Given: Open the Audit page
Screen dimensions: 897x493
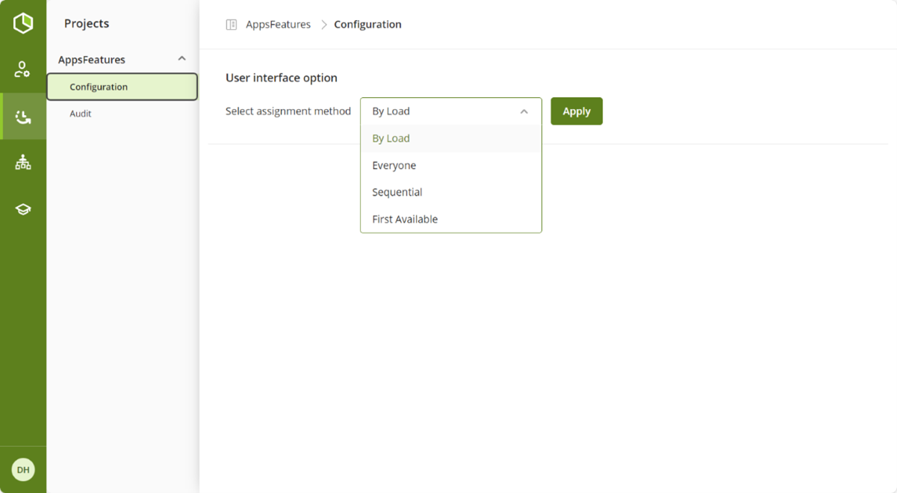Looking at the screenshot, I should click(81, 114).
